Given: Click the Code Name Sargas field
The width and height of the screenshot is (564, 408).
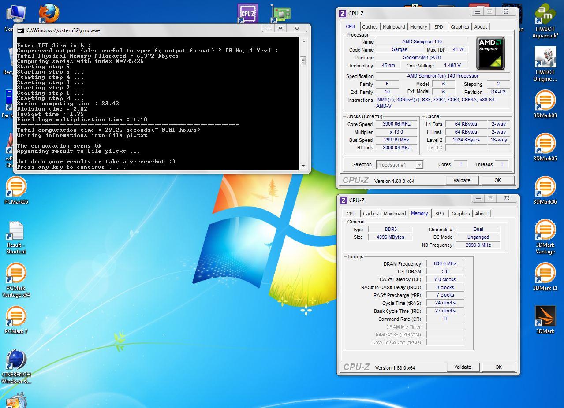Looking at the screenshot, I should click(x=400, y=50).
